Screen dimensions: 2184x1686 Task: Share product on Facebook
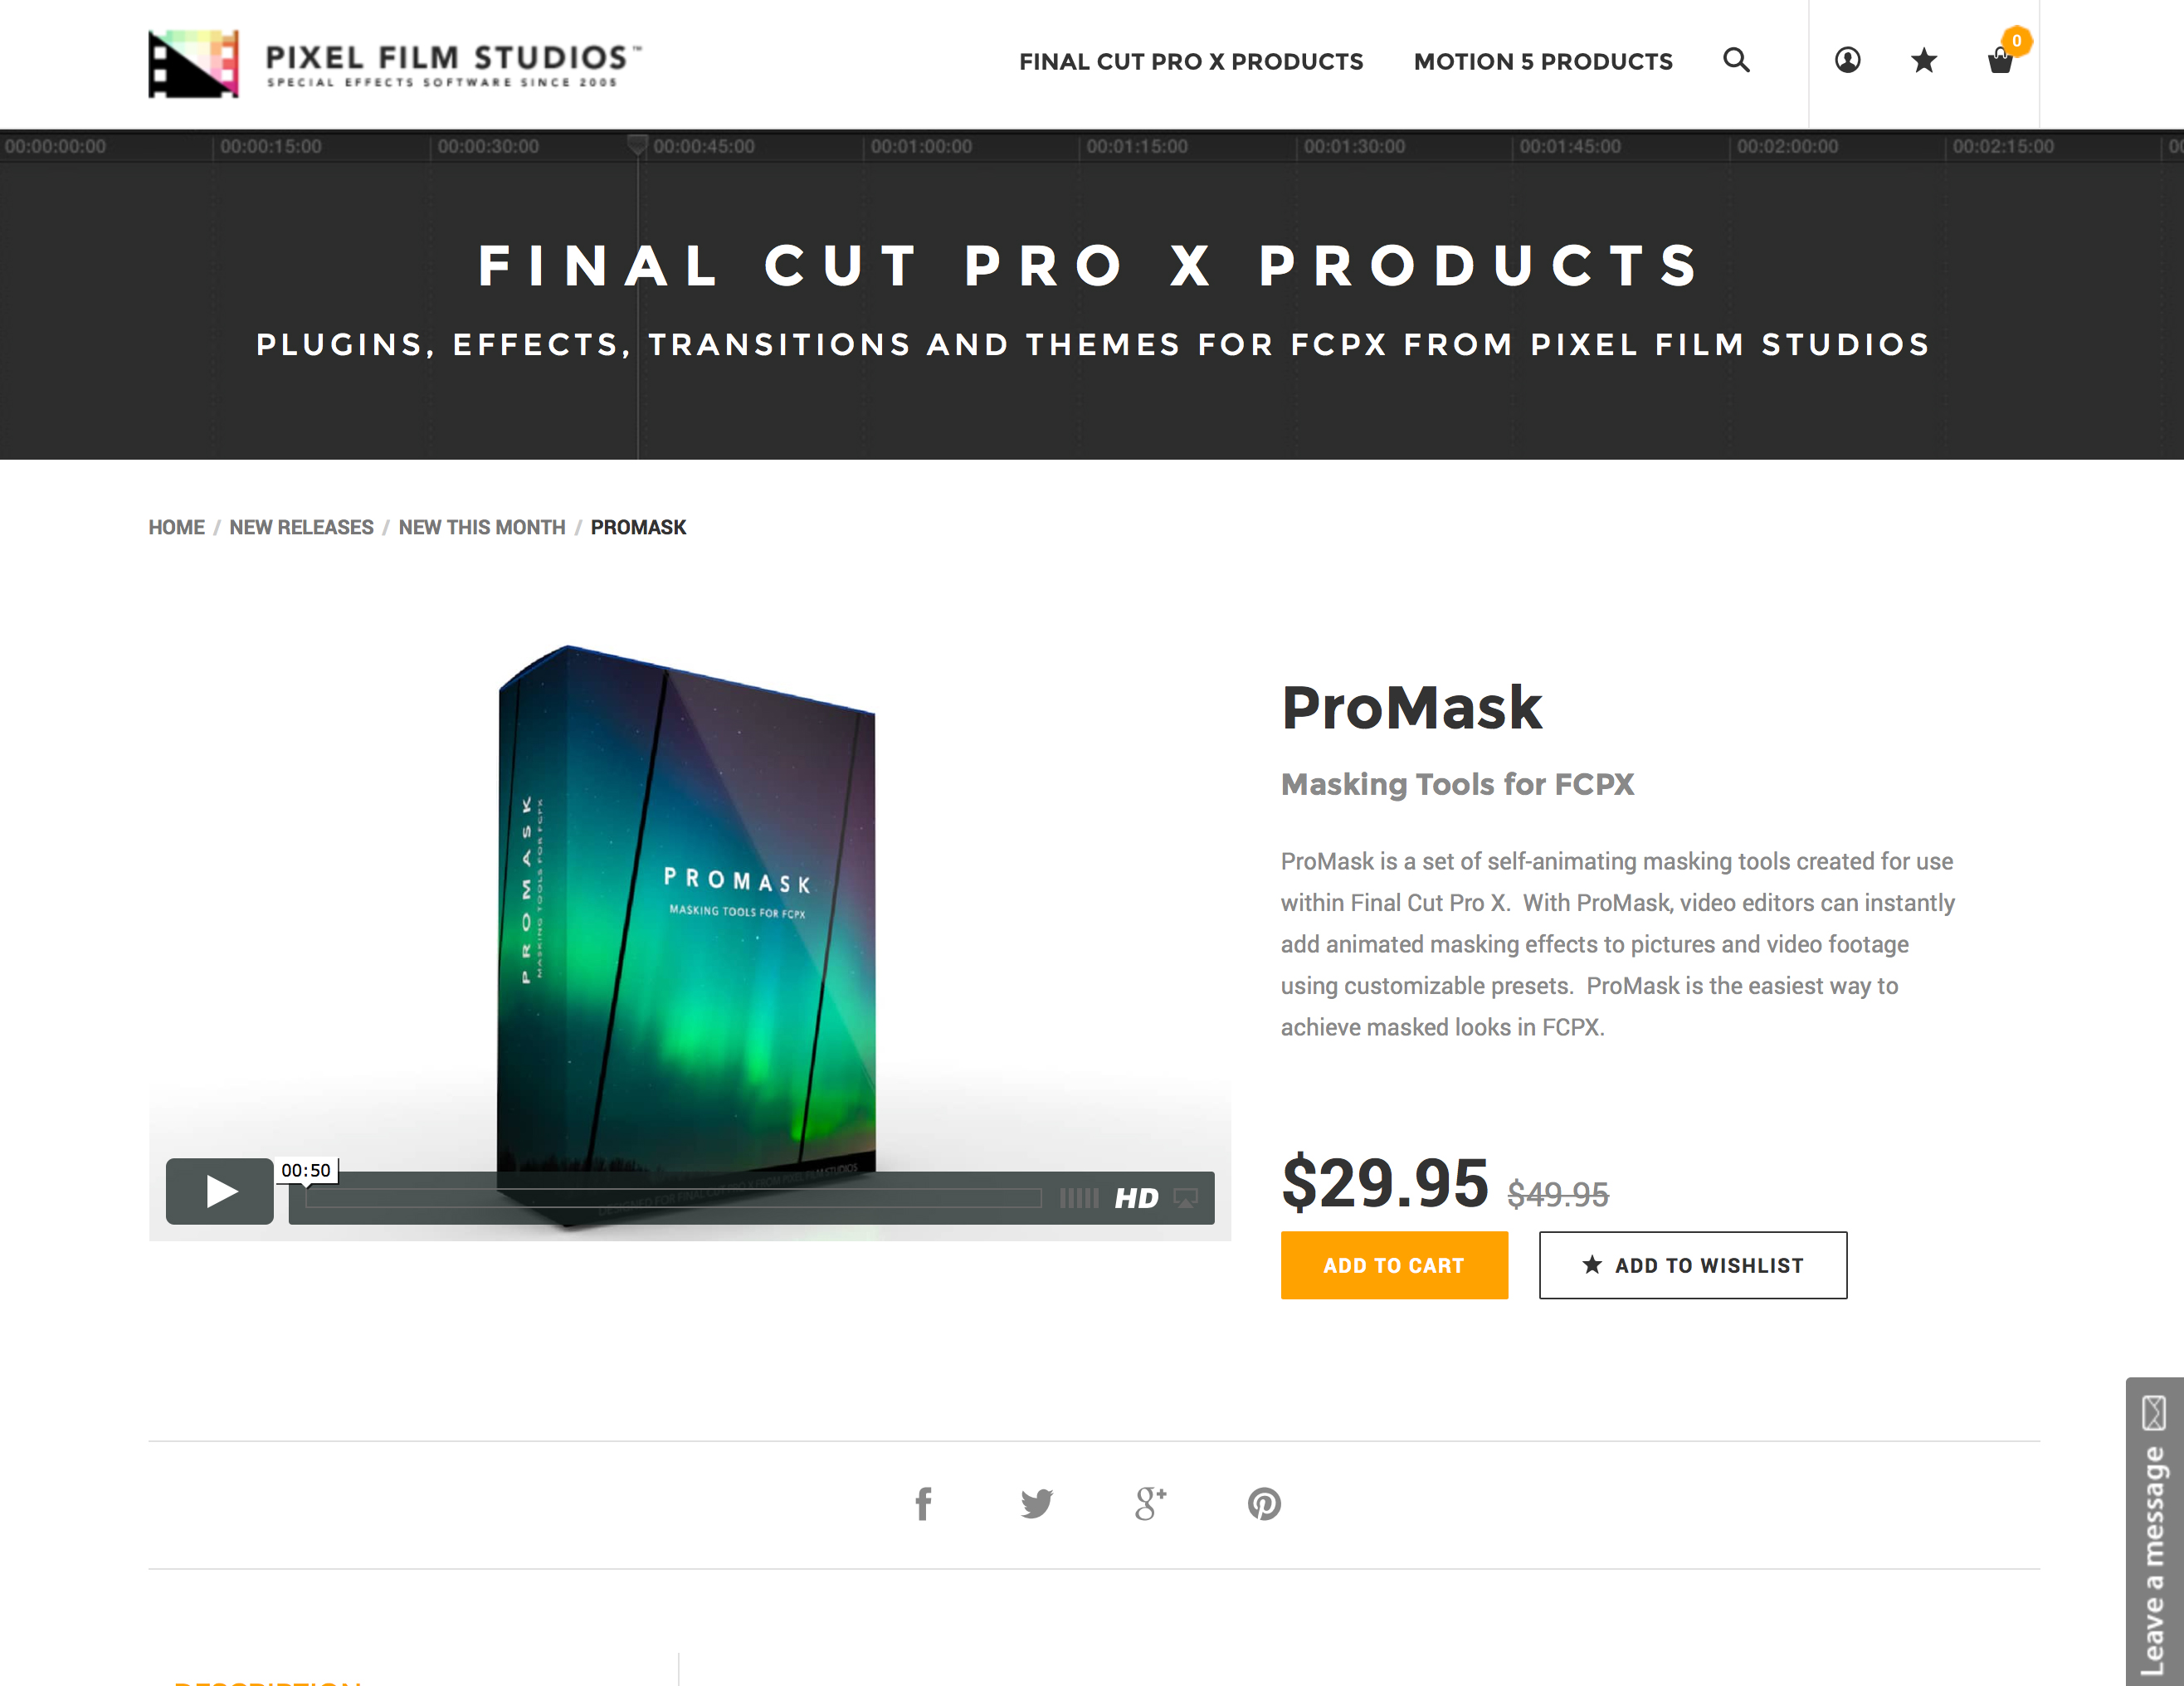(x=923, y=1504)
